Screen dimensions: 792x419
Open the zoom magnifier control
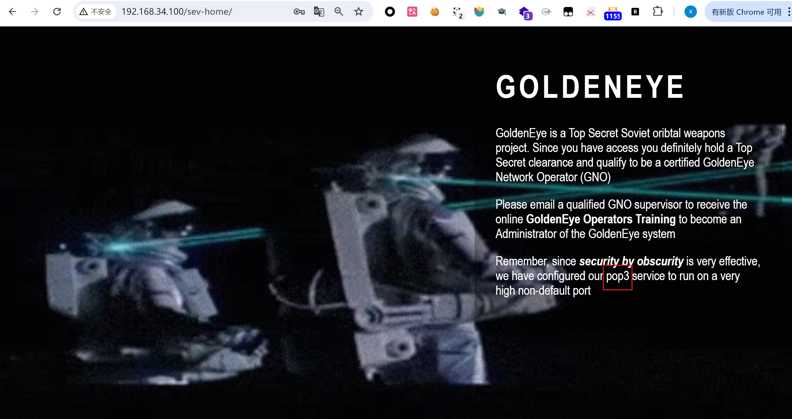(x=339, y=12)
